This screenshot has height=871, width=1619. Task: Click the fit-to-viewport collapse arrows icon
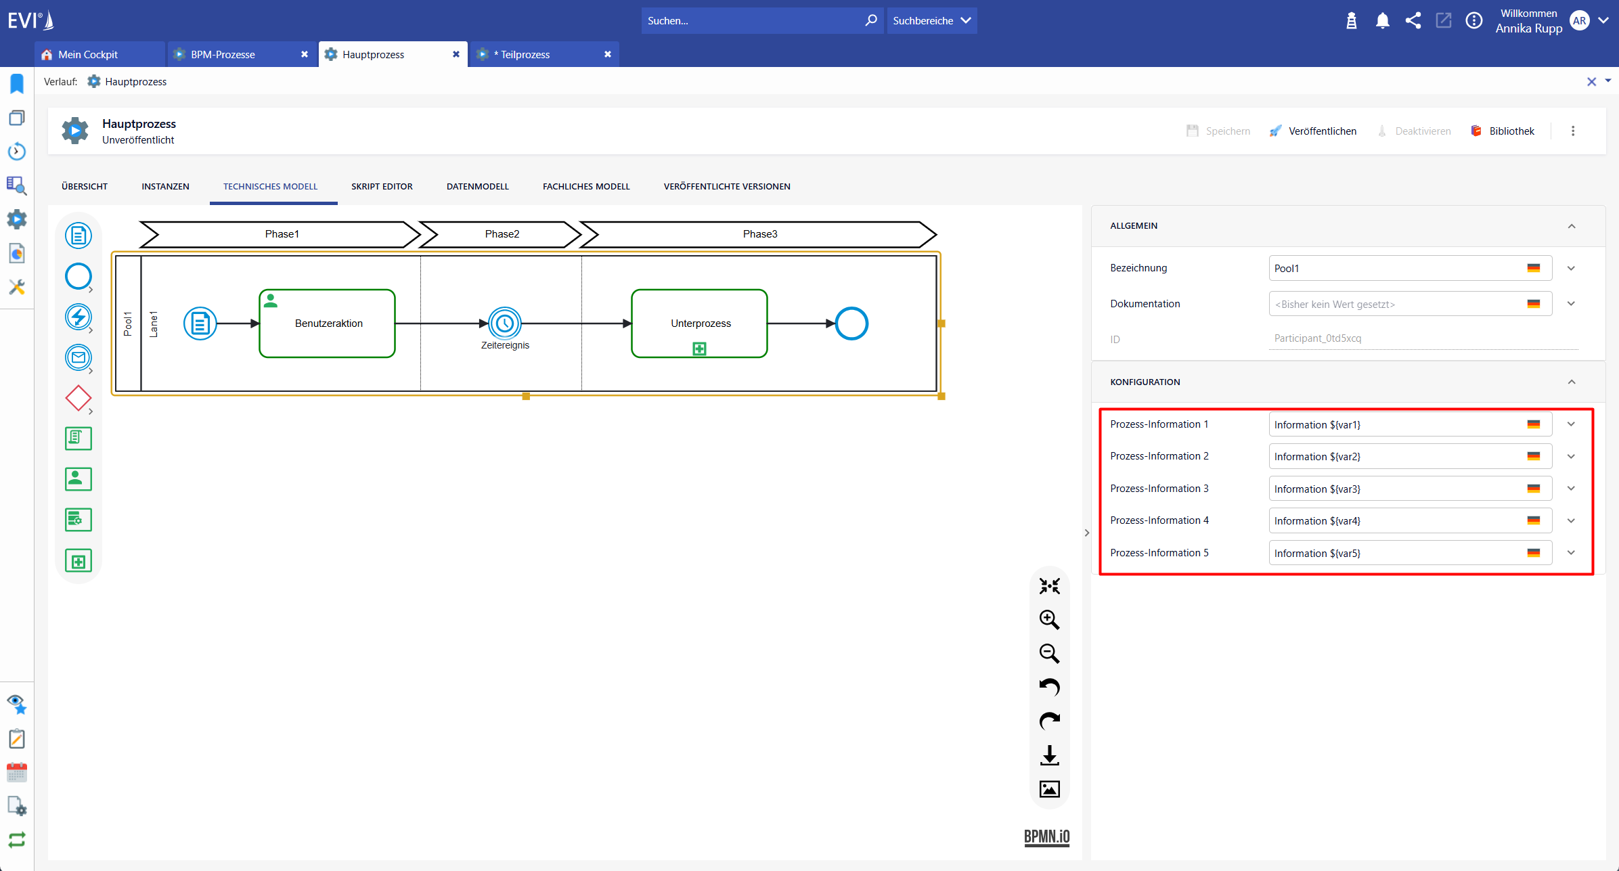click(1049, 586)
